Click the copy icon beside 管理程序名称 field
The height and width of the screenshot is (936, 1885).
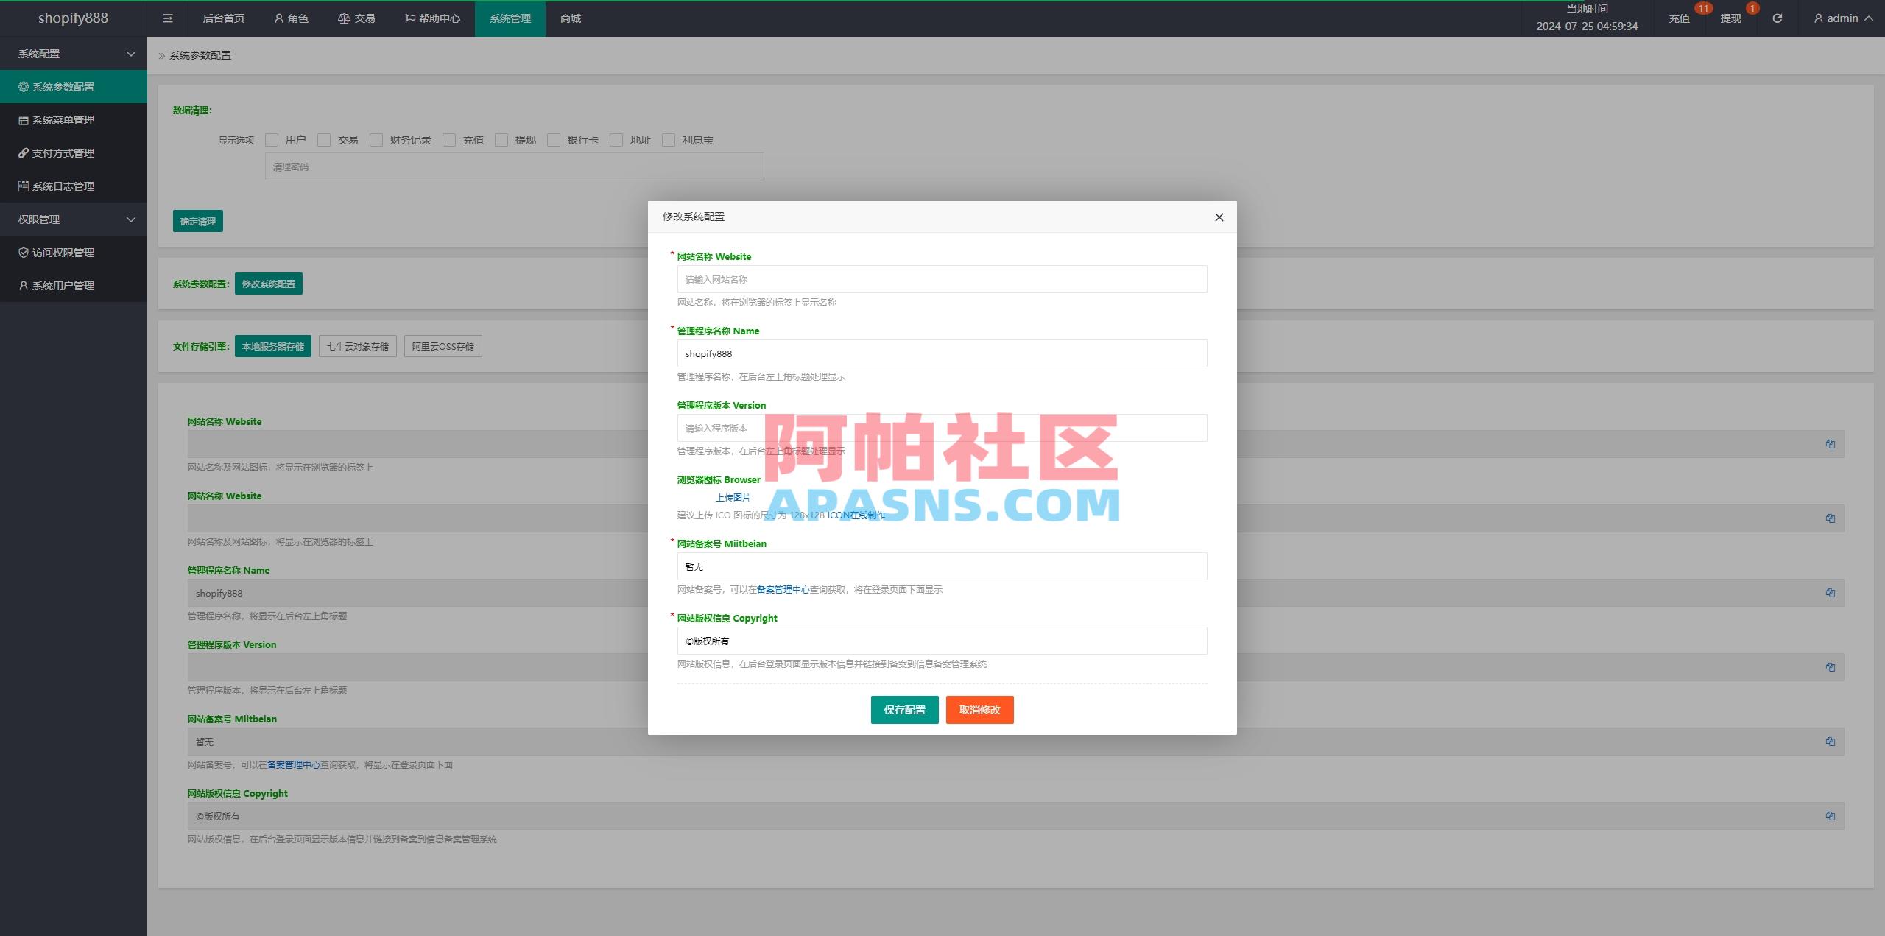1831,593
